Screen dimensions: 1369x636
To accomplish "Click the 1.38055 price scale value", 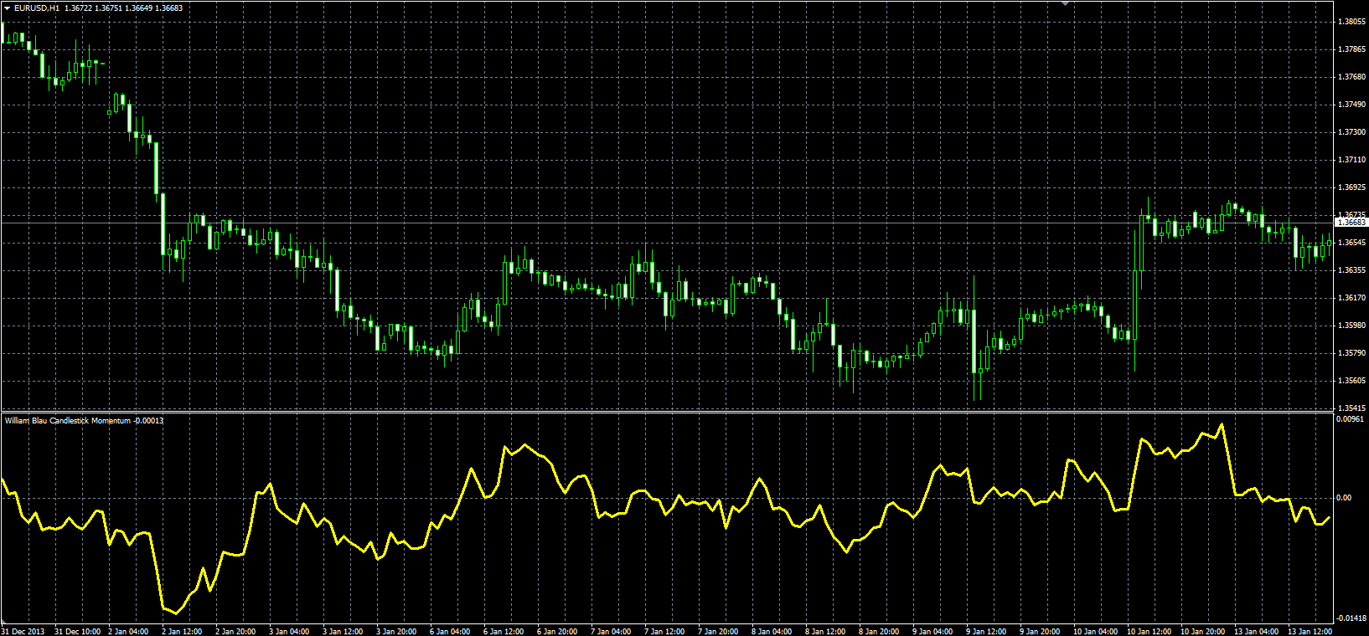I will point(1352,22).
